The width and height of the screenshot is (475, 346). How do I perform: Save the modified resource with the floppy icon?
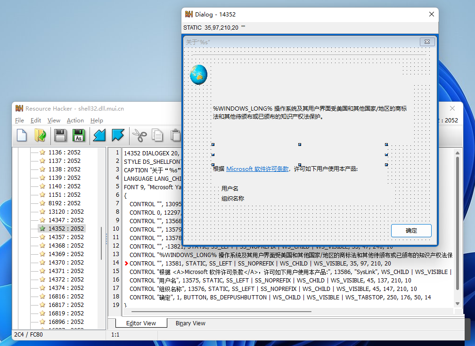[x=60, y=136]
